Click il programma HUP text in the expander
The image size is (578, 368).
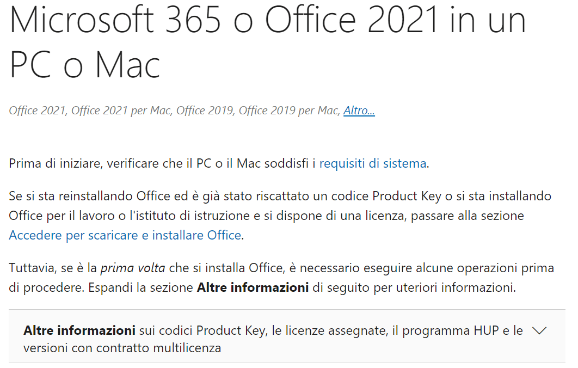445,330
